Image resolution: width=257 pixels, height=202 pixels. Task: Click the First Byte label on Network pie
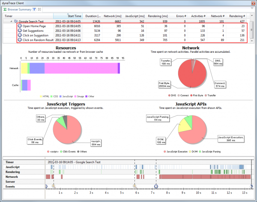click(164, 84)
